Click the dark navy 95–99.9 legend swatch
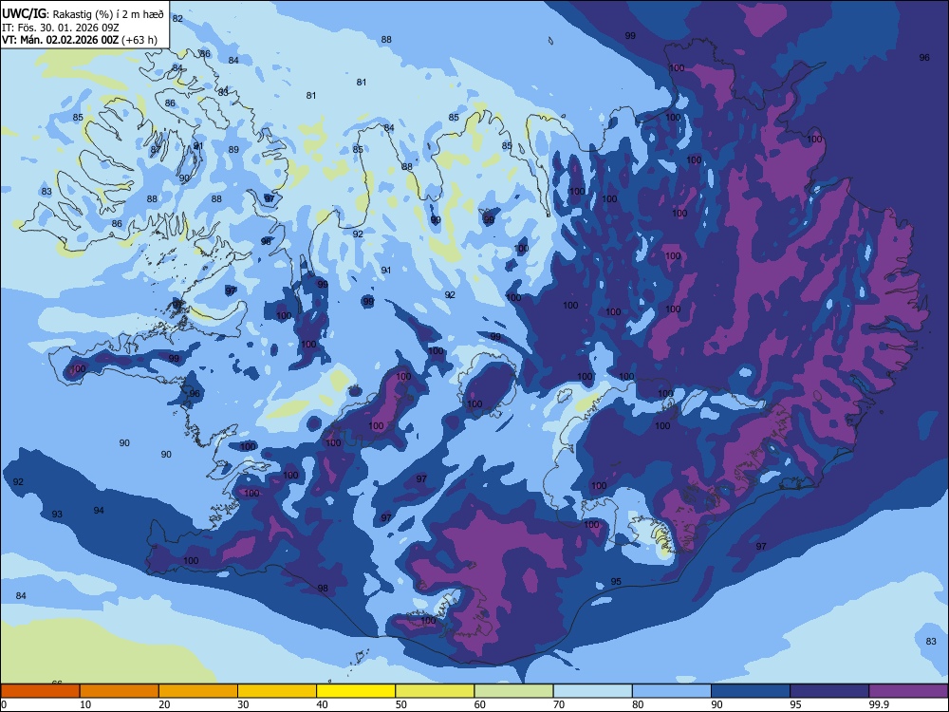Screen dimensions: 949x712 click(829, 691)
